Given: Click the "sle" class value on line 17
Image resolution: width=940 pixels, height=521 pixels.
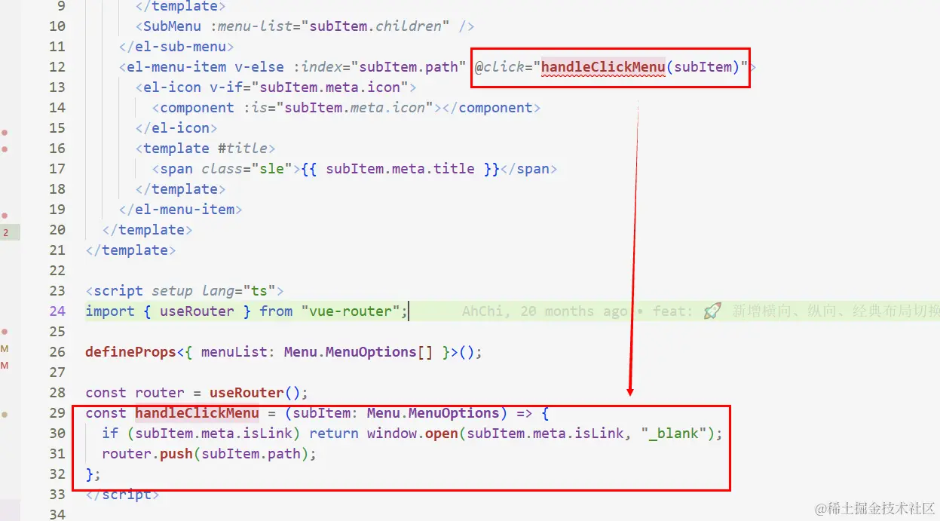Looking at the screenshot, I should pos(271,169).
